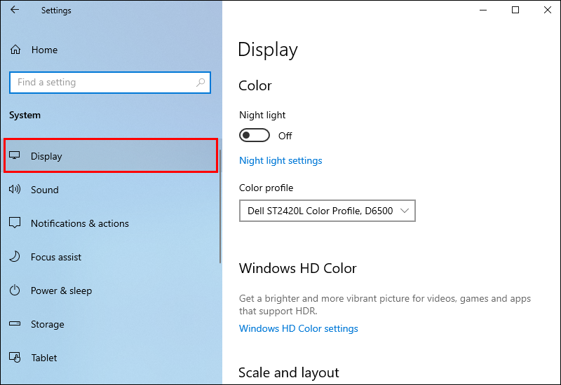Click the Tablet icon in sidebar

pyautogui.click(x=15, y=357)
